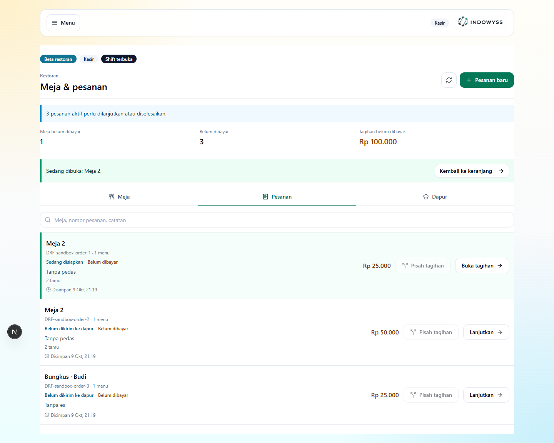Switch to the Meja tab
The image size is (554, 443).
(x=119, y=197)
